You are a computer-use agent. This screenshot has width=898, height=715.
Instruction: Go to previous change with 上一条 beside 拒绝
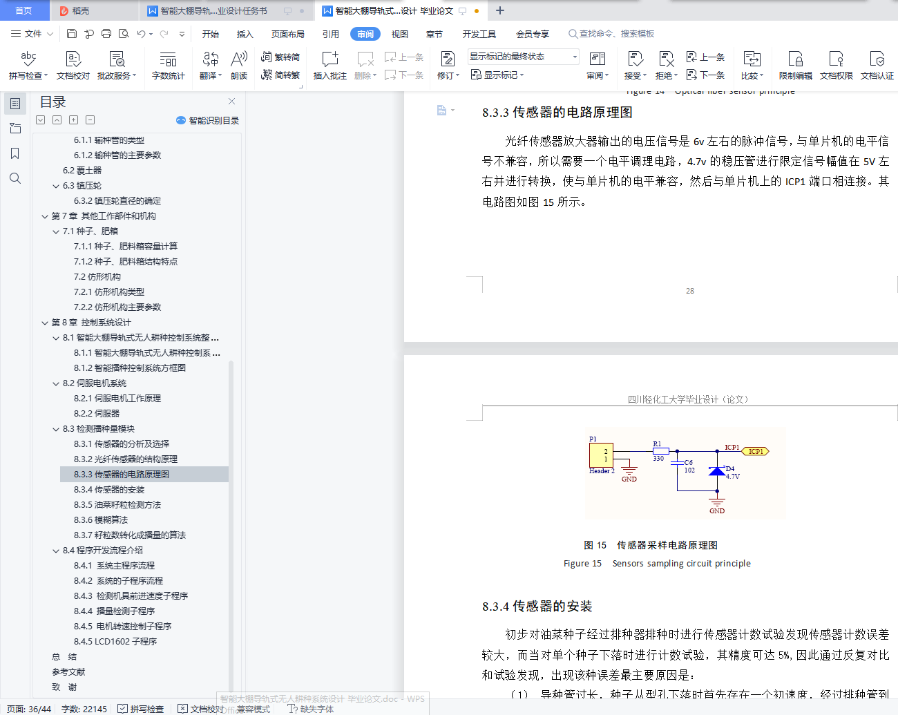click(705, 57)
